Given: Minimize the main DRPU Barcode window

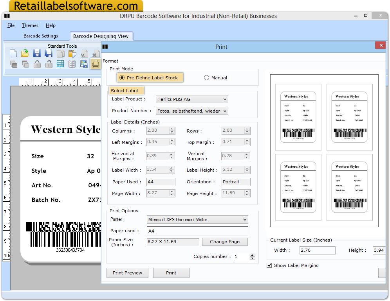Looking at the screenshot, I should coord(356,16).
